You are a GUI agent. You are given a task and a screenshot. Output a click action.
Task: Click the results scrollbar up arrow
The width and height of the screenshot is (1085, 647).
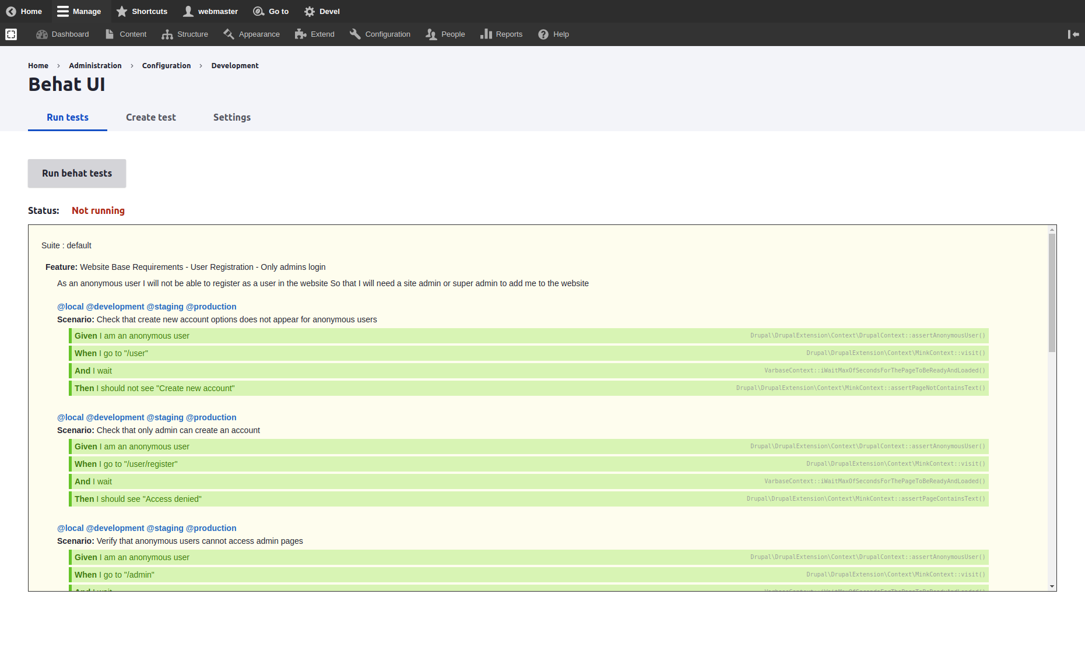(1052, 230)
